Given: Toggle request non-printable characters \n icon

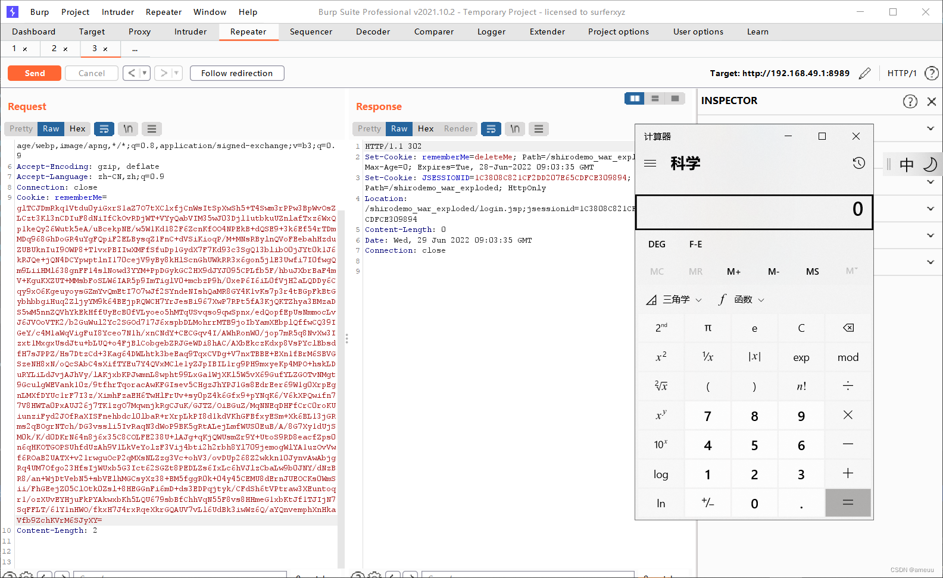Looking at the screenshot, I should (128, 128).
